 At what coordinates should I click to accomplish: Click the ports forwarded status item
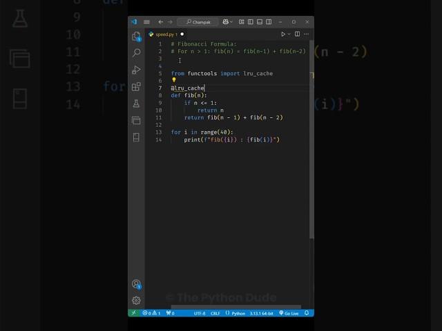click(171, 313)
